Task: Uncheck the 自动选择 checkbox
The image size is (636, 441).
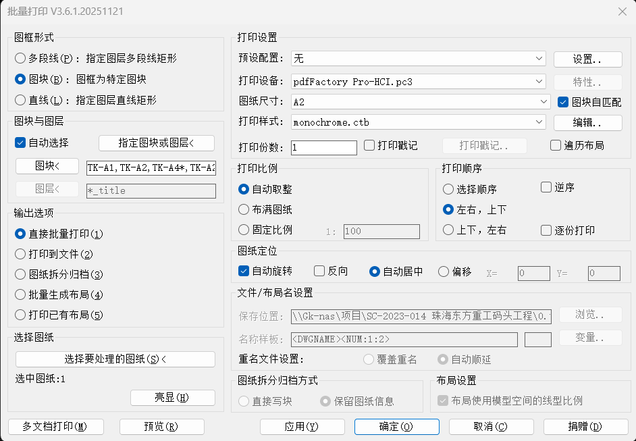Action: (20, 142)
